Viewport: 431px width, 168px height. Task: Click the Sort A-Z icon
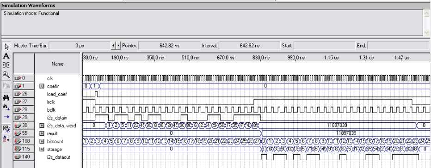pos(6,138)
